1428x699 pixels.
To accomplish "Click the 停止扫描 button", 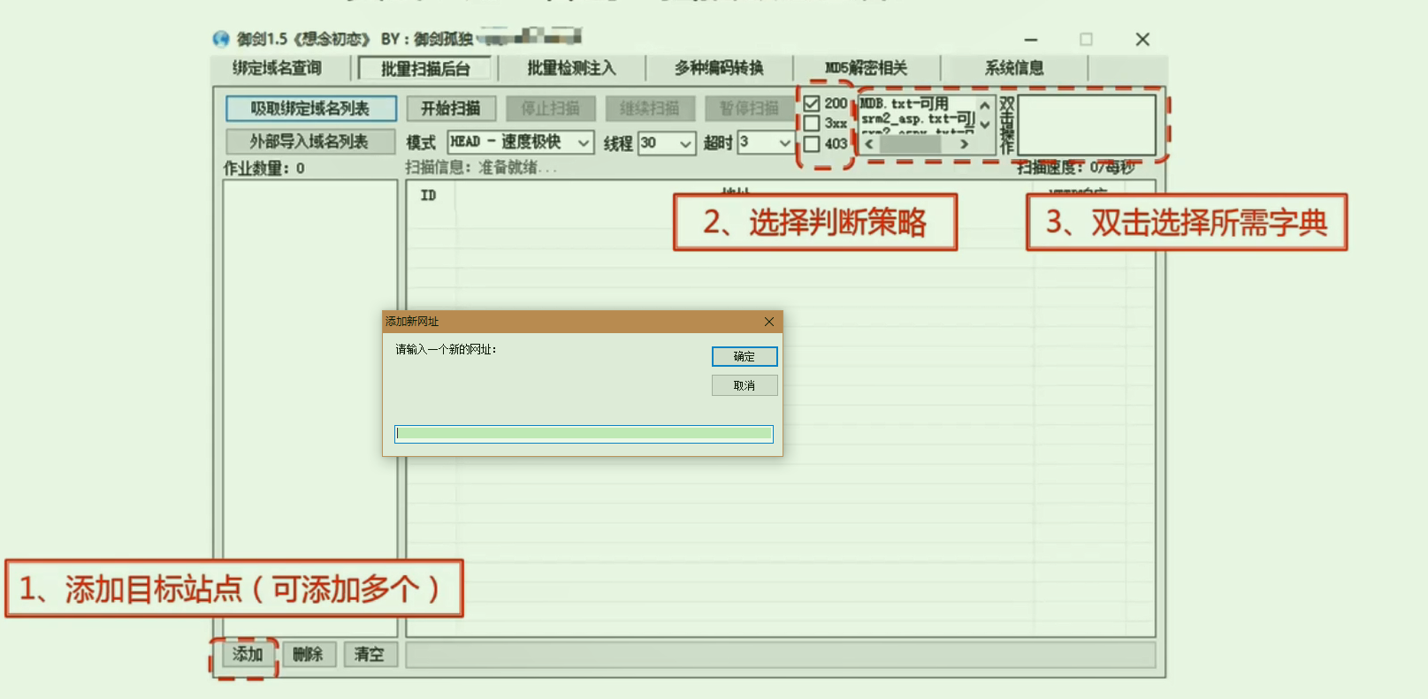I will [x=550, y=109].
